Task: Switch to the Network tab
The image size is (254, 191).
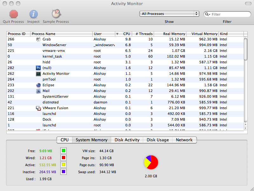Action: tap(184, 140)
